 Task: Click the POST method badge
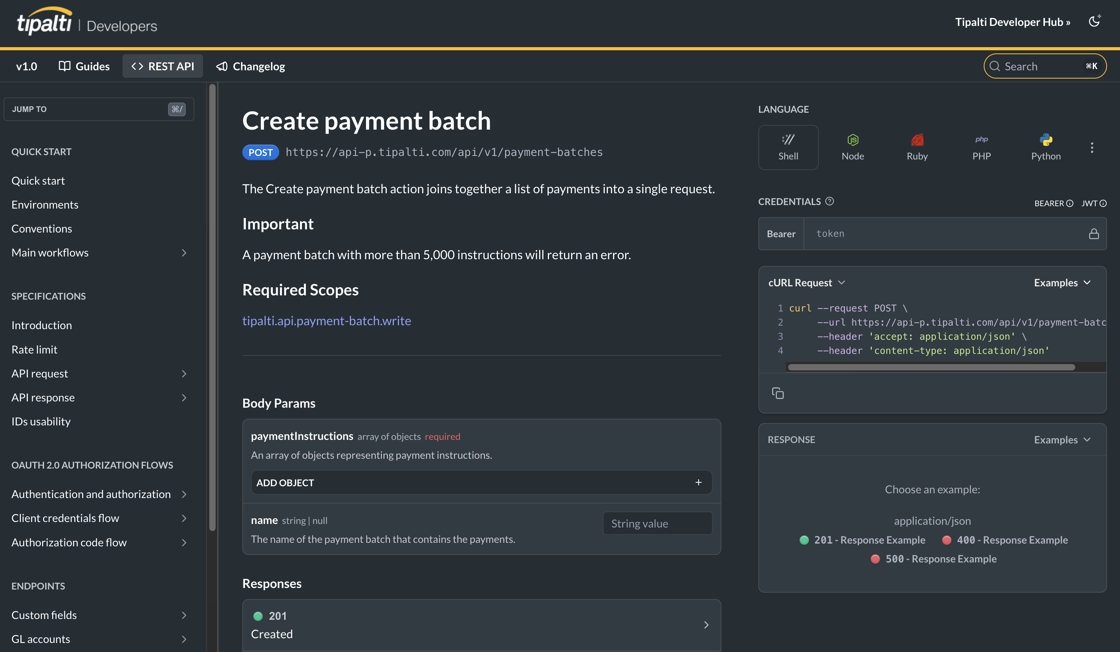click(260, 152)
